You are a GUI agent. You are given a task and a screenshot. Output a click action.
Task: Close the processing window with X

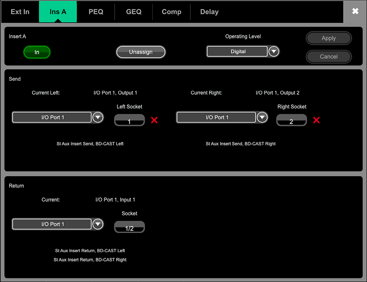pos(355,11)
